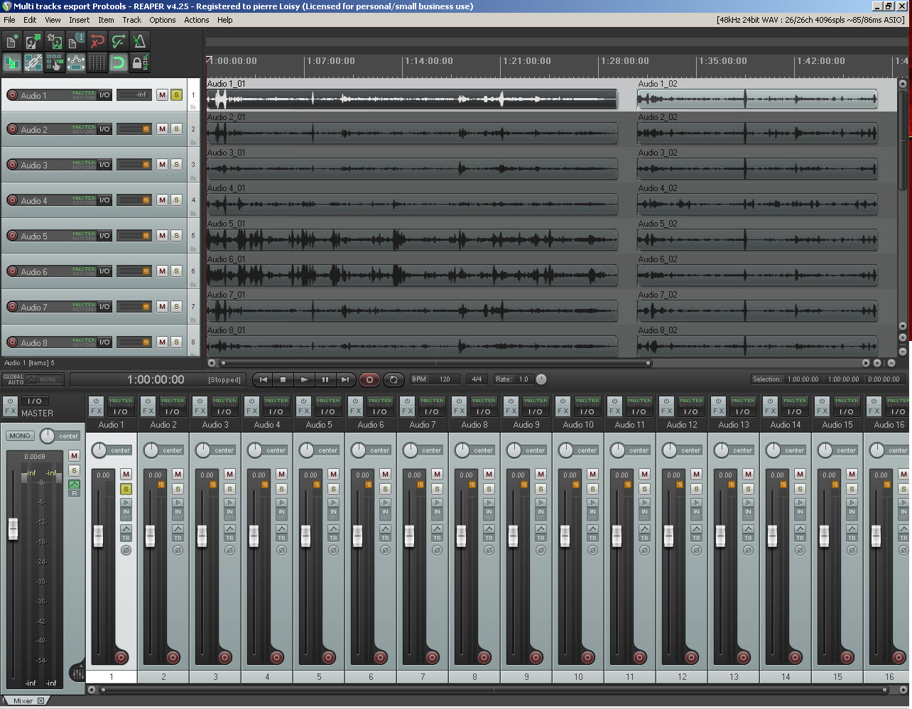This screenshot has width=912, height=709.
Task: Click the master channel volume fader
Action: [x=13, y=529]
